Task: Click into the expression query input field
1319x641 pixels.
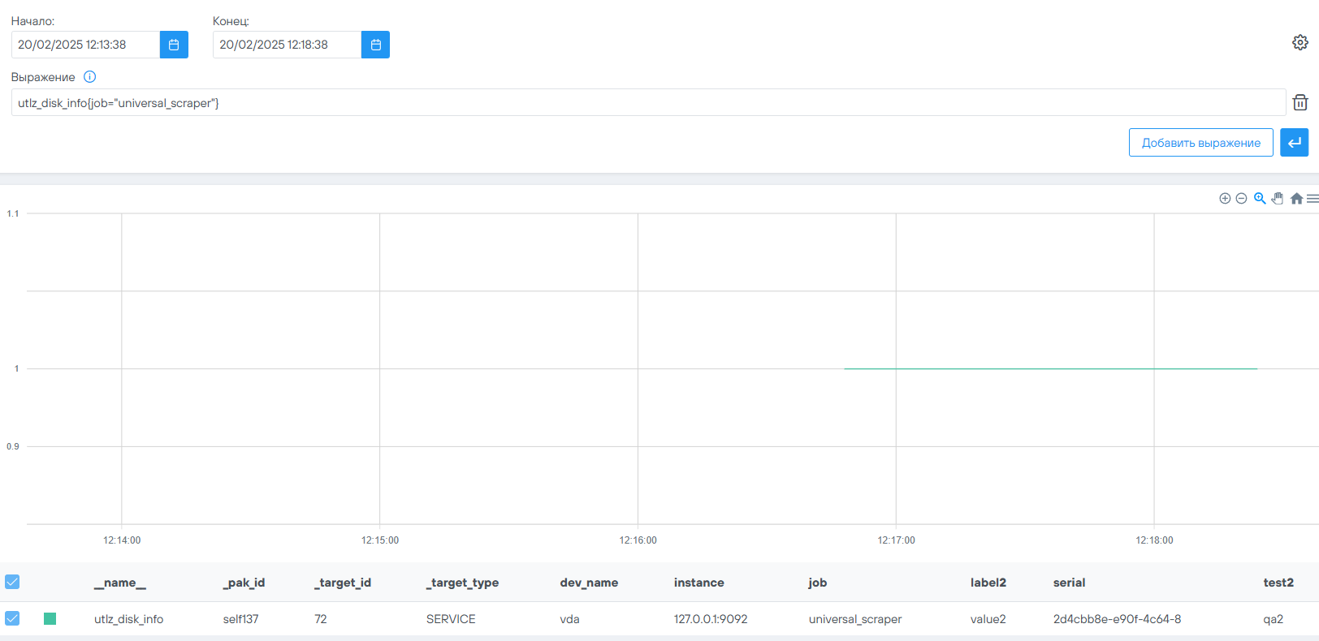Action: [648, 103]
